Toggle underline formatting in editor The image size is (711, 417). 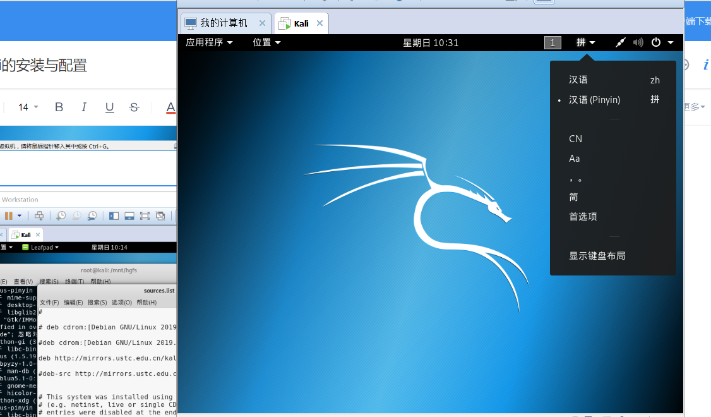point(109,107)
